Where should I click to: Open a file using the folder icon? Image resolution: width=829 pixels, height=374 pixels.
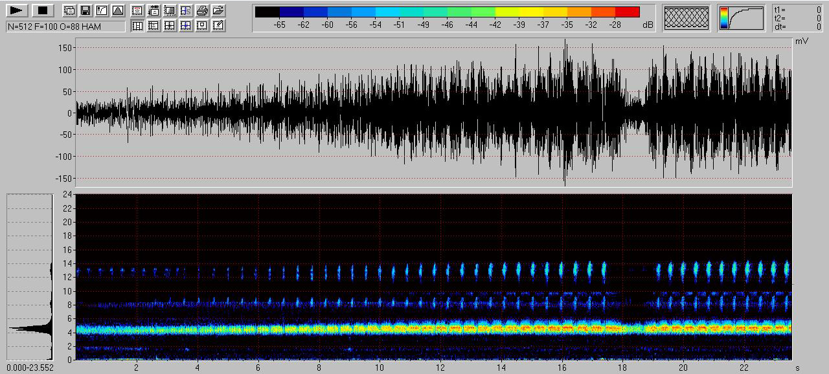click(x=218, y=10)
